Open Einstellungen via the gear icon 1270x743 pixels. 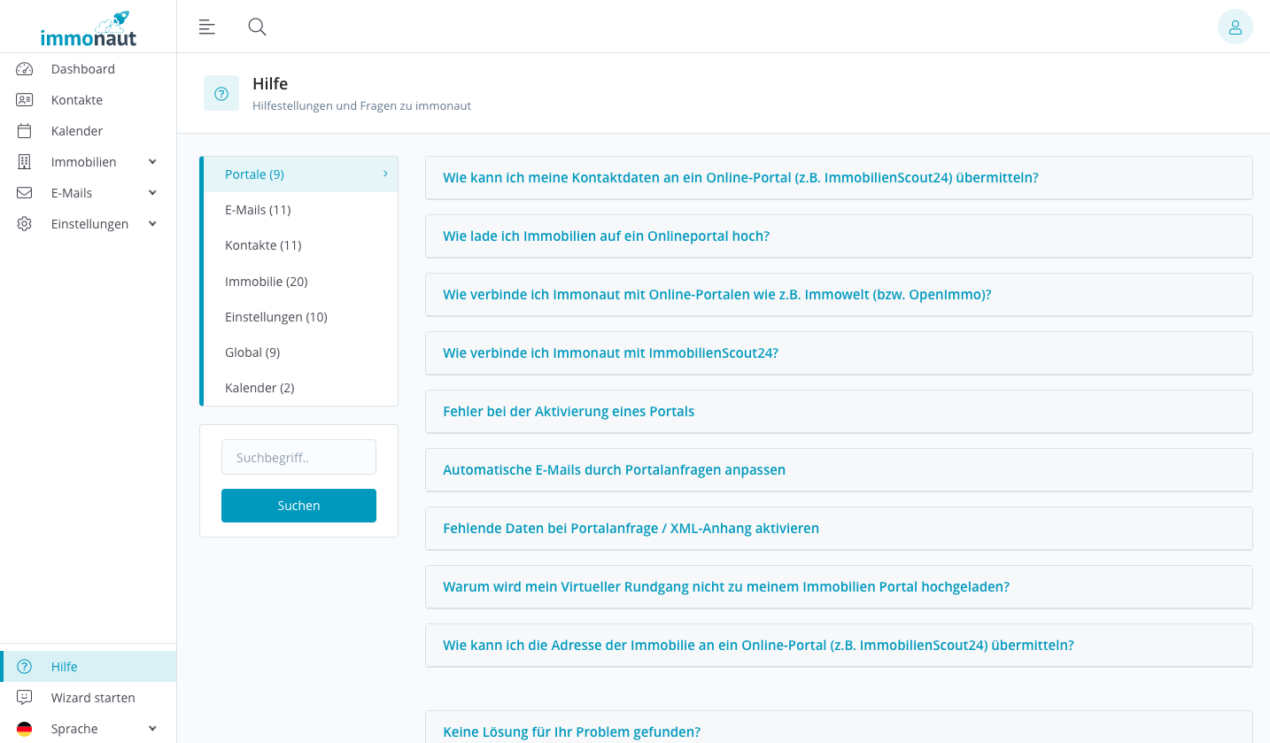click(24, 223)
